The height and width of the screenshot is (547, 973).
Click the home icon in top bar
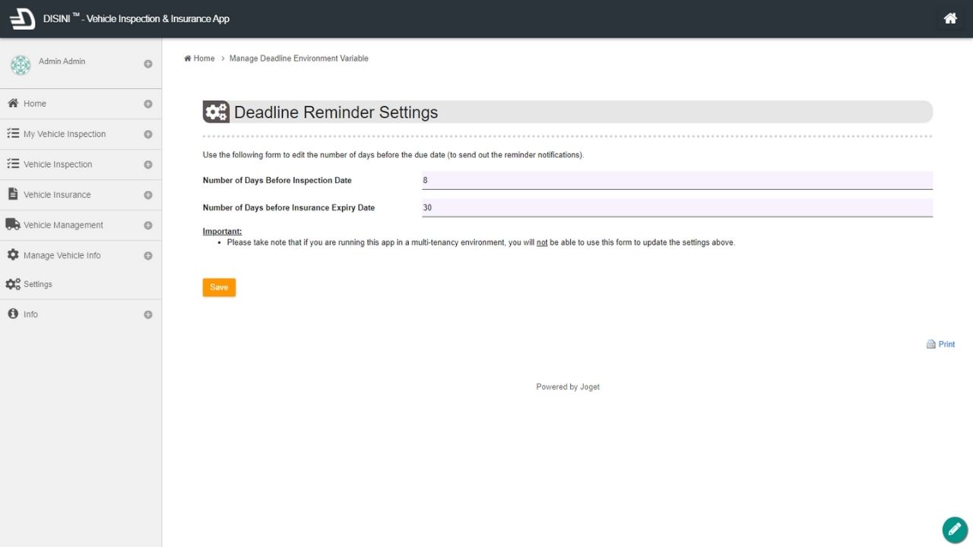[950, 19]
